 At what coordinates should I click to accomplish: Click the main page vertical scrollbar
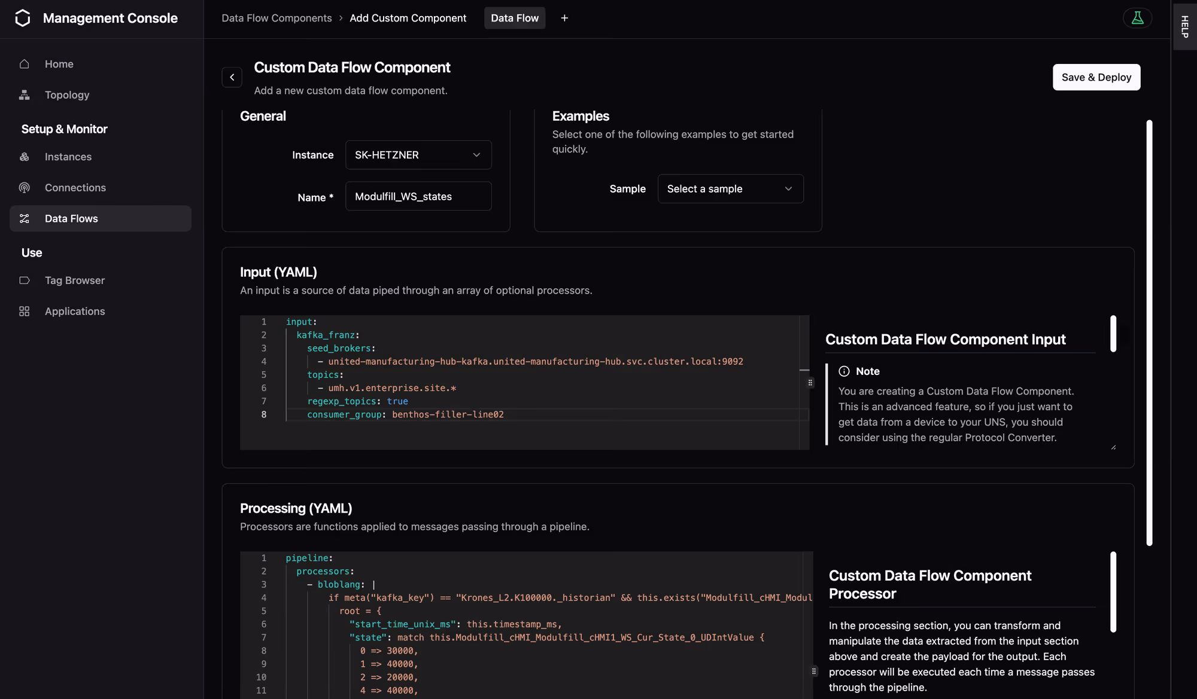(1149, 332)
